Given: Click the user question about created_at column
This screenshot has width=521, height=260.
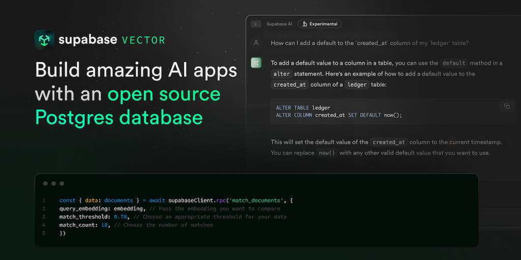Looking at the screenshot, I should pos(369,43).
